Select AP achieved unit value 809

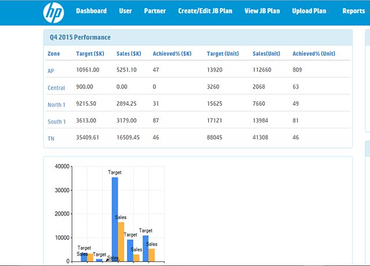tap(297, 70)
